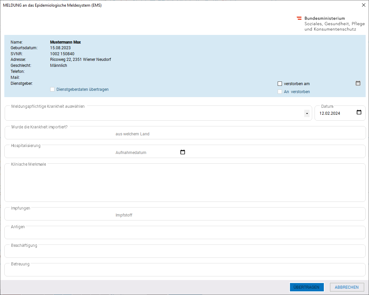
Task: Click into the Betreuung field
Action: point(185,270)
